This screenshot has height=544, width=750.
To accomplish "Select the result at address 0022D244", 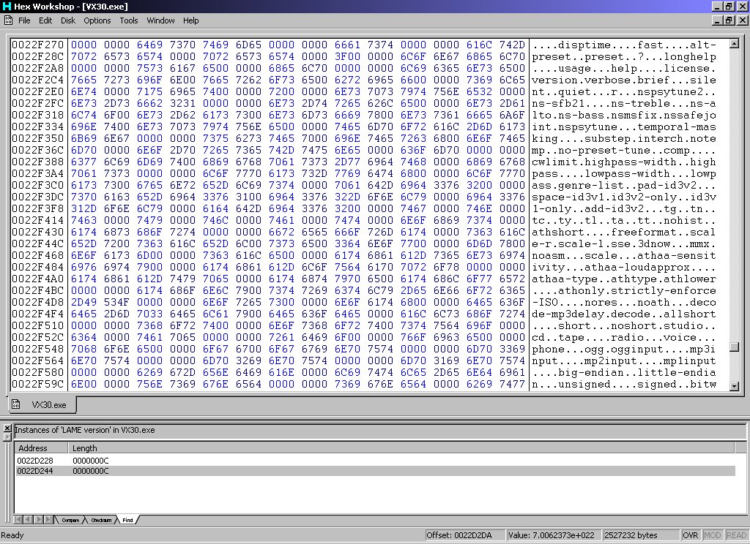I will coord(375,471).
